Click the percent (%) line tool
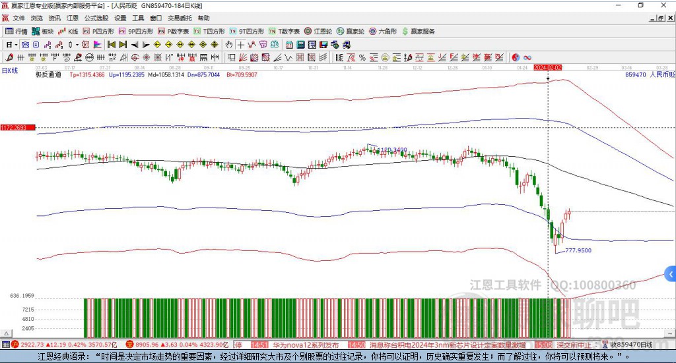 [362, 57]
